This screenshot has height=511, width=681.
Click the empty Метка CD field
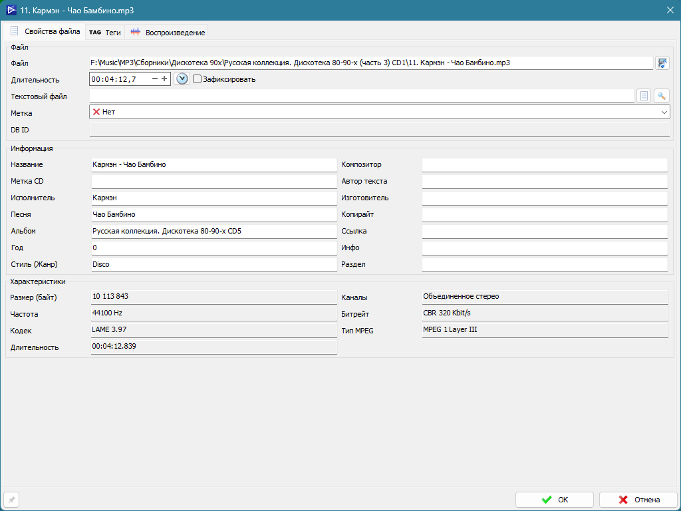(214, 181)
